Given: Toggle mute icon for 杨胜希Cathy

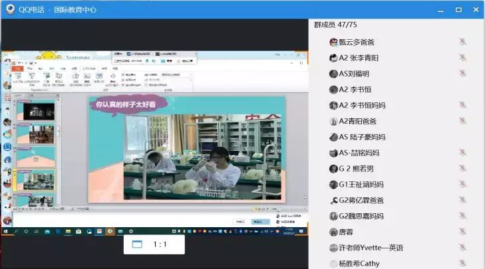Looking at the screenshot, I should pyautogui.click(x=462, y=263).
